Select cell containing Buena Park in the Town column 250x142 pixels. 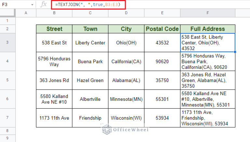tap(90, 61)
